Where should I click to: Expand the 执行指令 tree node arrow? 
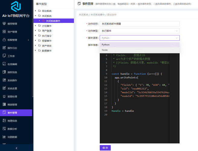tap(35, 36)
